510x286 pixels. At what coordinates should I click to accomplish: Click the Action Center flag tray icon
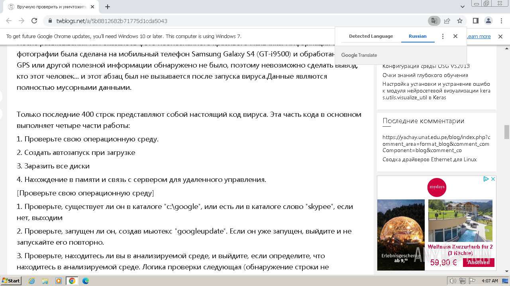click(471, 281)
